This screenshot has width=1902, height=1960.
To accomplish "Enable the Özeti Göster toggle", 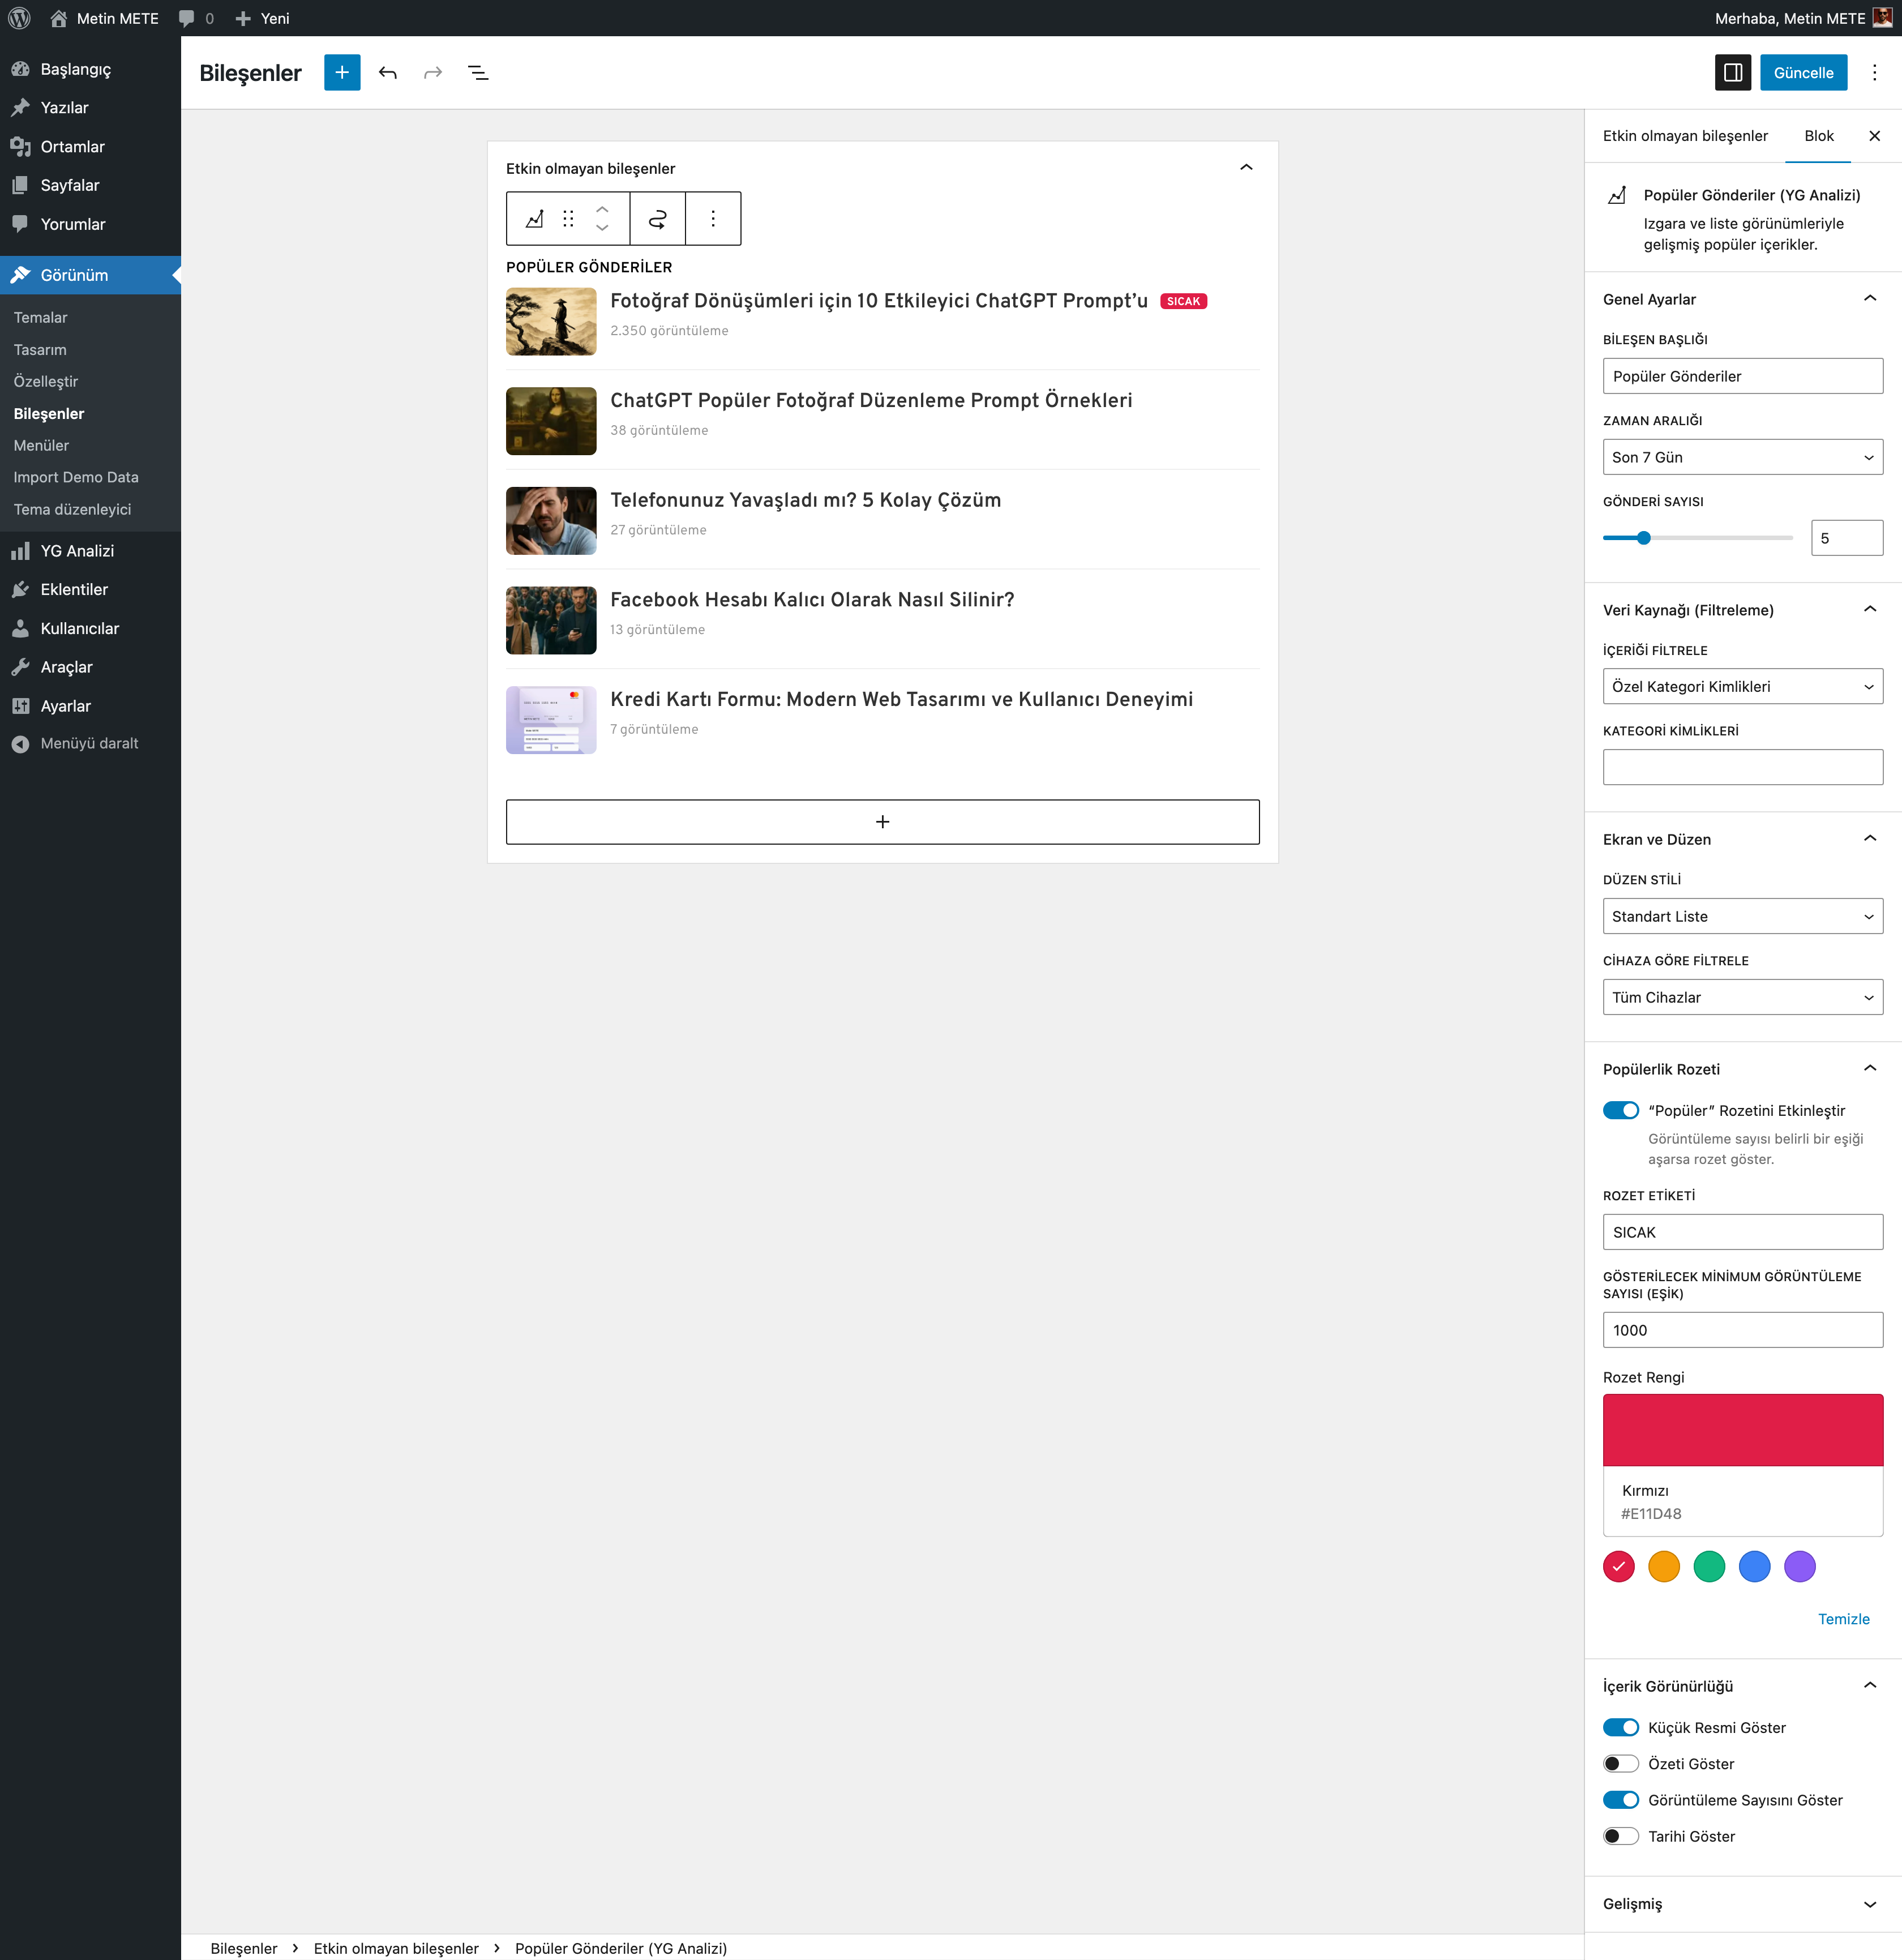I will (1620, 1764).
